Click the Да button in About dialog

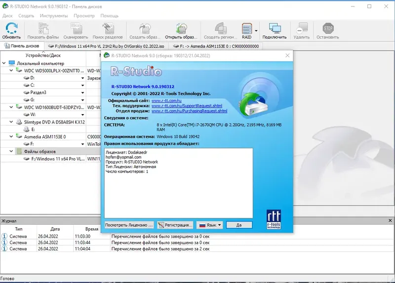pos(239,225)
